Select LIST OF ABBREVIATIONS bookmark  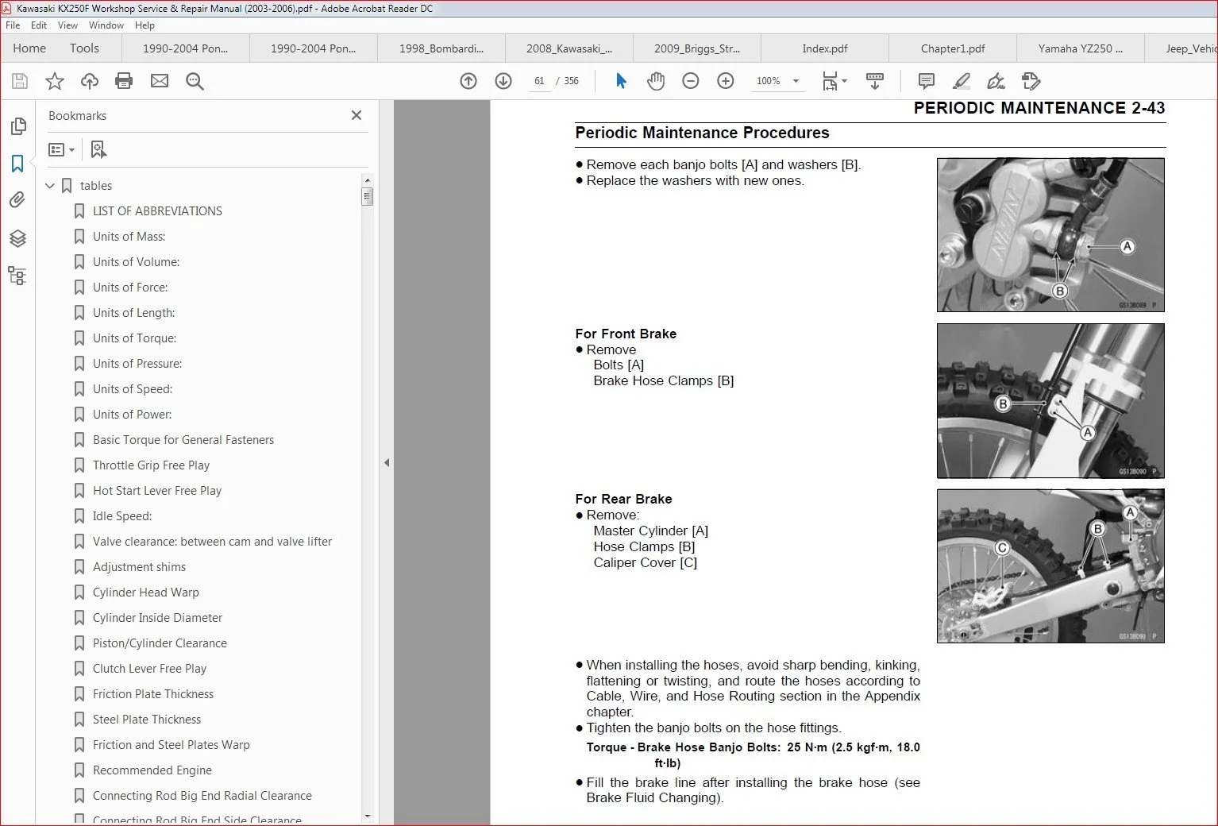point(157,211)
